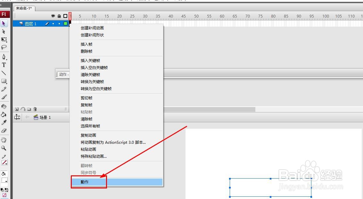Image resolution: width=363 pixels, height=199 pixels.
Task: Toggle green outline square of 图层 1
Action: (65, 24)
